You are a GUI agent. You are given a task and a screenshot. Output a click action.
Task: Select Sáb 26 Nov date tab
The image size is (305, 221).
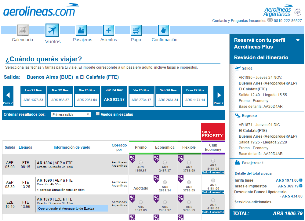[x=168, y=96]
